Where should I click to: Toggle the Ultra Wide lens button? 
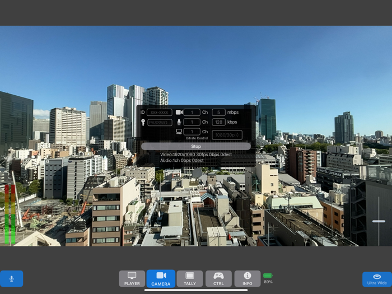[377, 279]
